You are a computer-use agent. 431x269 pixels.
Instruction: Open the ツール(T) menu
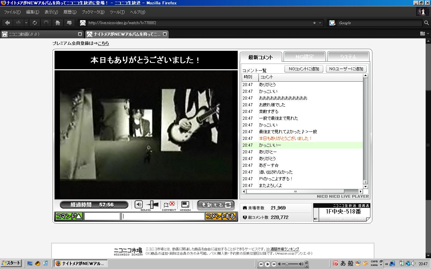coord(117,12)
